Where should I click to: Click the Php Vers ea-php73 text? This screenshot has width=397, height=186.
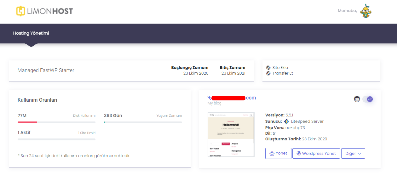tap(285, 127)
